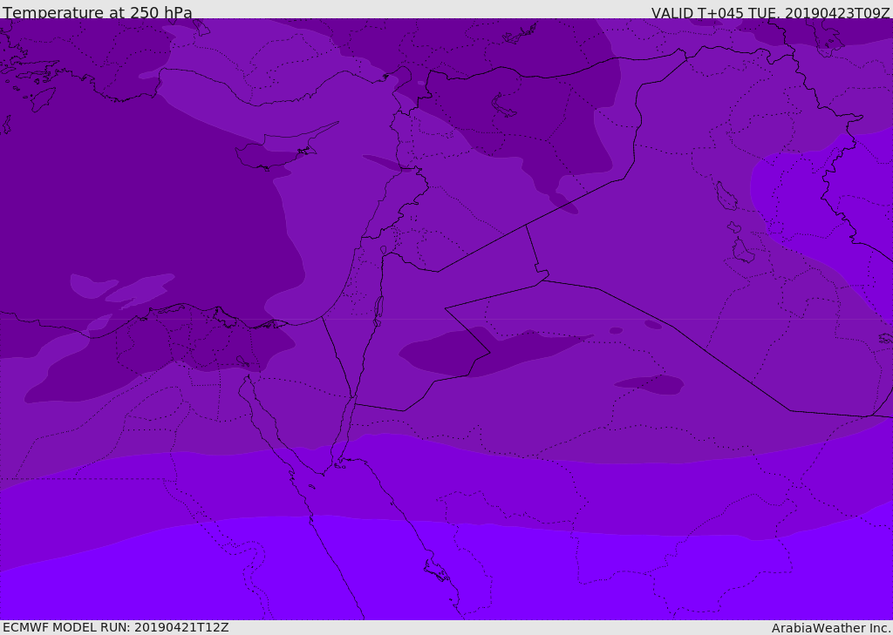Click the ArabiaWeather Inc credit text
This screenshot has height=635, width=893.
coord(831,628)
